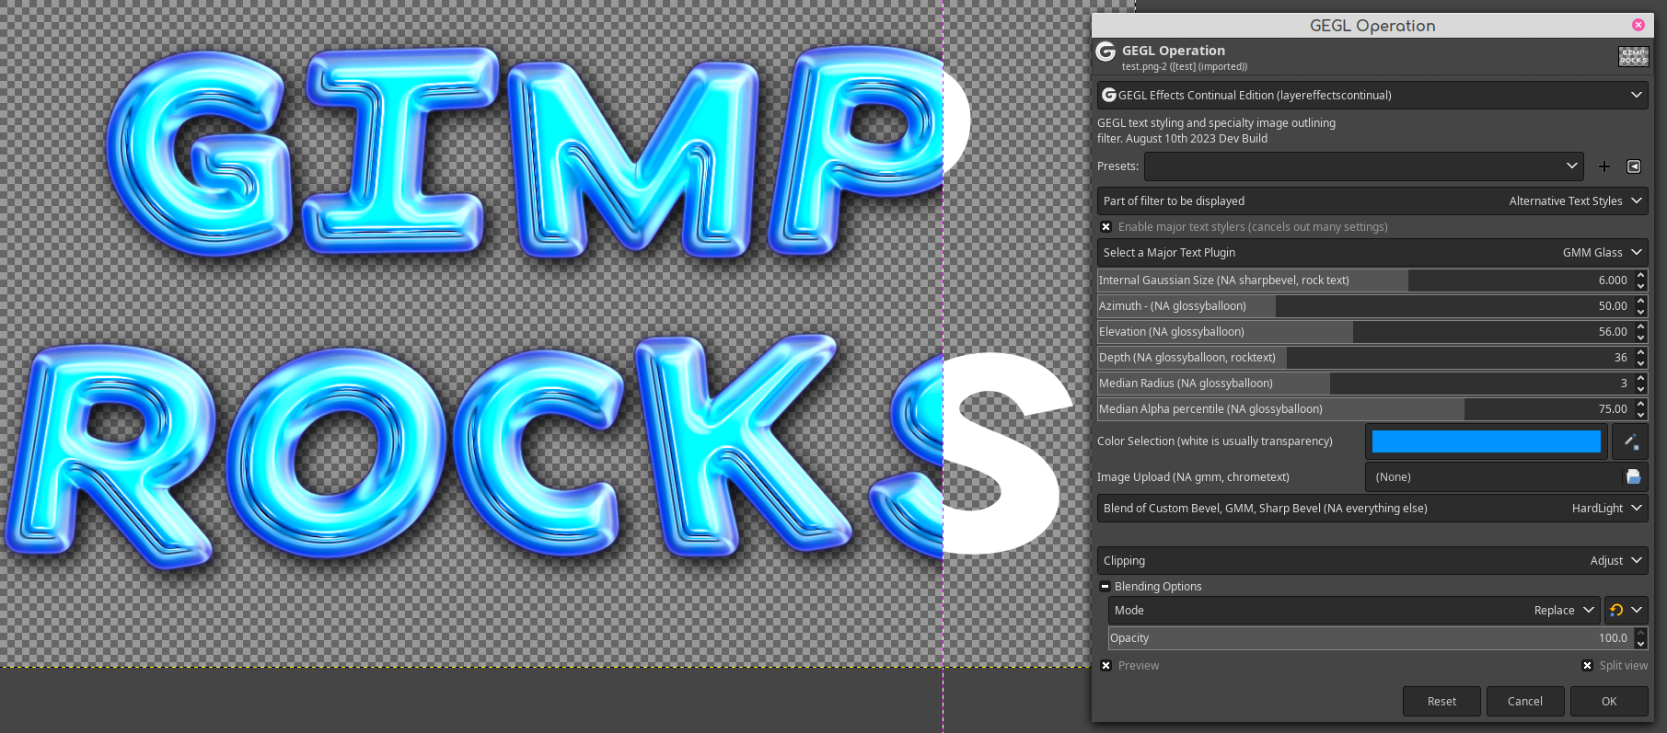Open the blend mode group dropdown arrow
Viewport: 1667px width, 733px height.
pos(1637,610)
